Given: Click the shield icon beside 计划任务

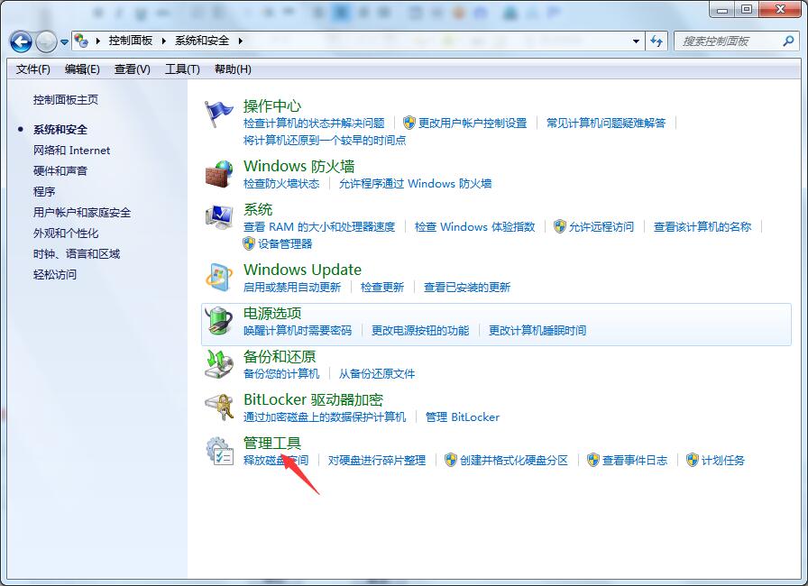Looking at the screenshot, I should tap(693, 460).
